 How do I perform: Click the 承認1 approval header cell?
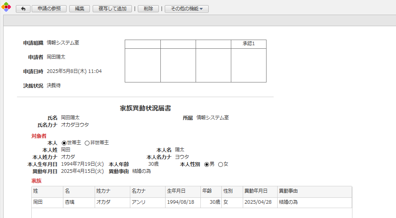tap(249, 44)
